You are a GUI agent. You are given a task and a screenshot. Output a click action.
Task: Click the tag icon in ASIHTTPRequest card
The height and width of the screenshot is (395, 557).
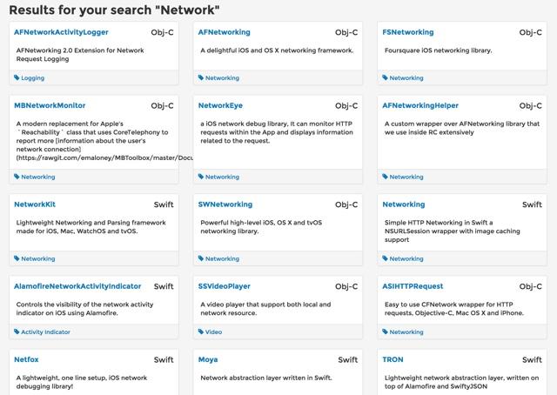386,331
